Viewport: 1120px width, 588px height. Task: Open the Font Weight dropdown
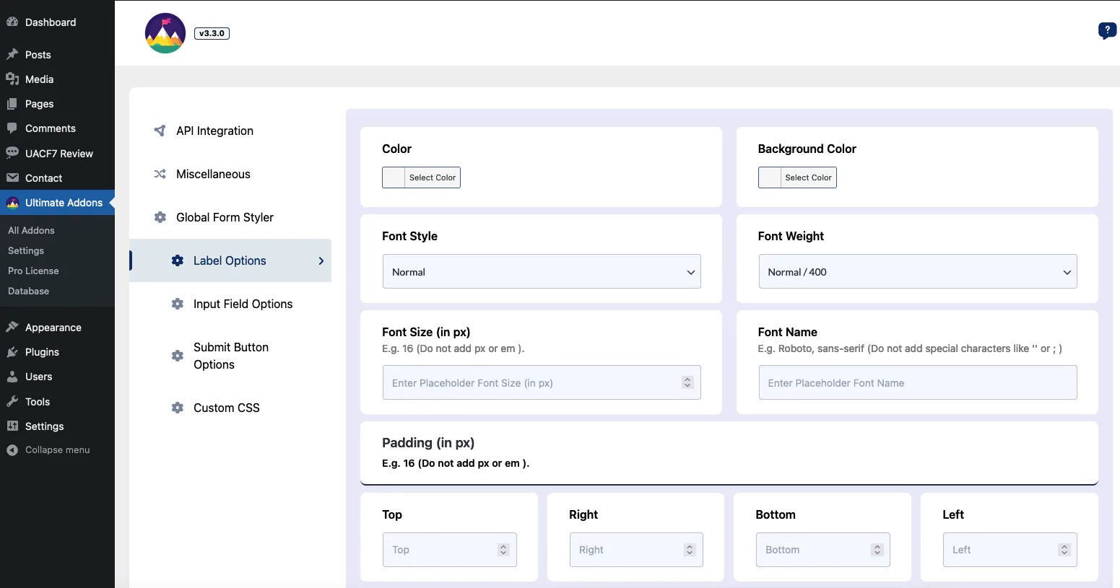(917, 272)
